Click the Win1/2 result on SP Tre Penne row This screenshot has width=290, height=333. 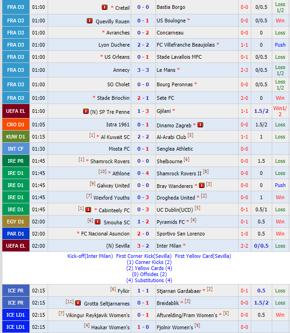click(280, 111)
